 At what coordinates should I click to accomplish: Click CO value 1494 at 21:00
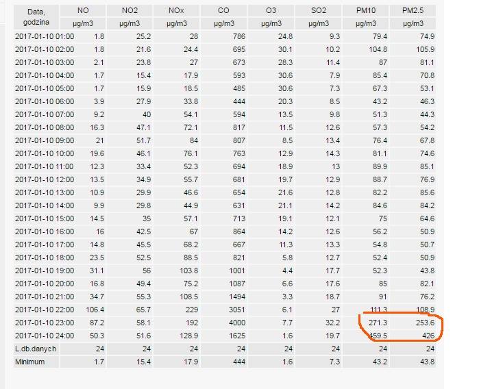237,297
